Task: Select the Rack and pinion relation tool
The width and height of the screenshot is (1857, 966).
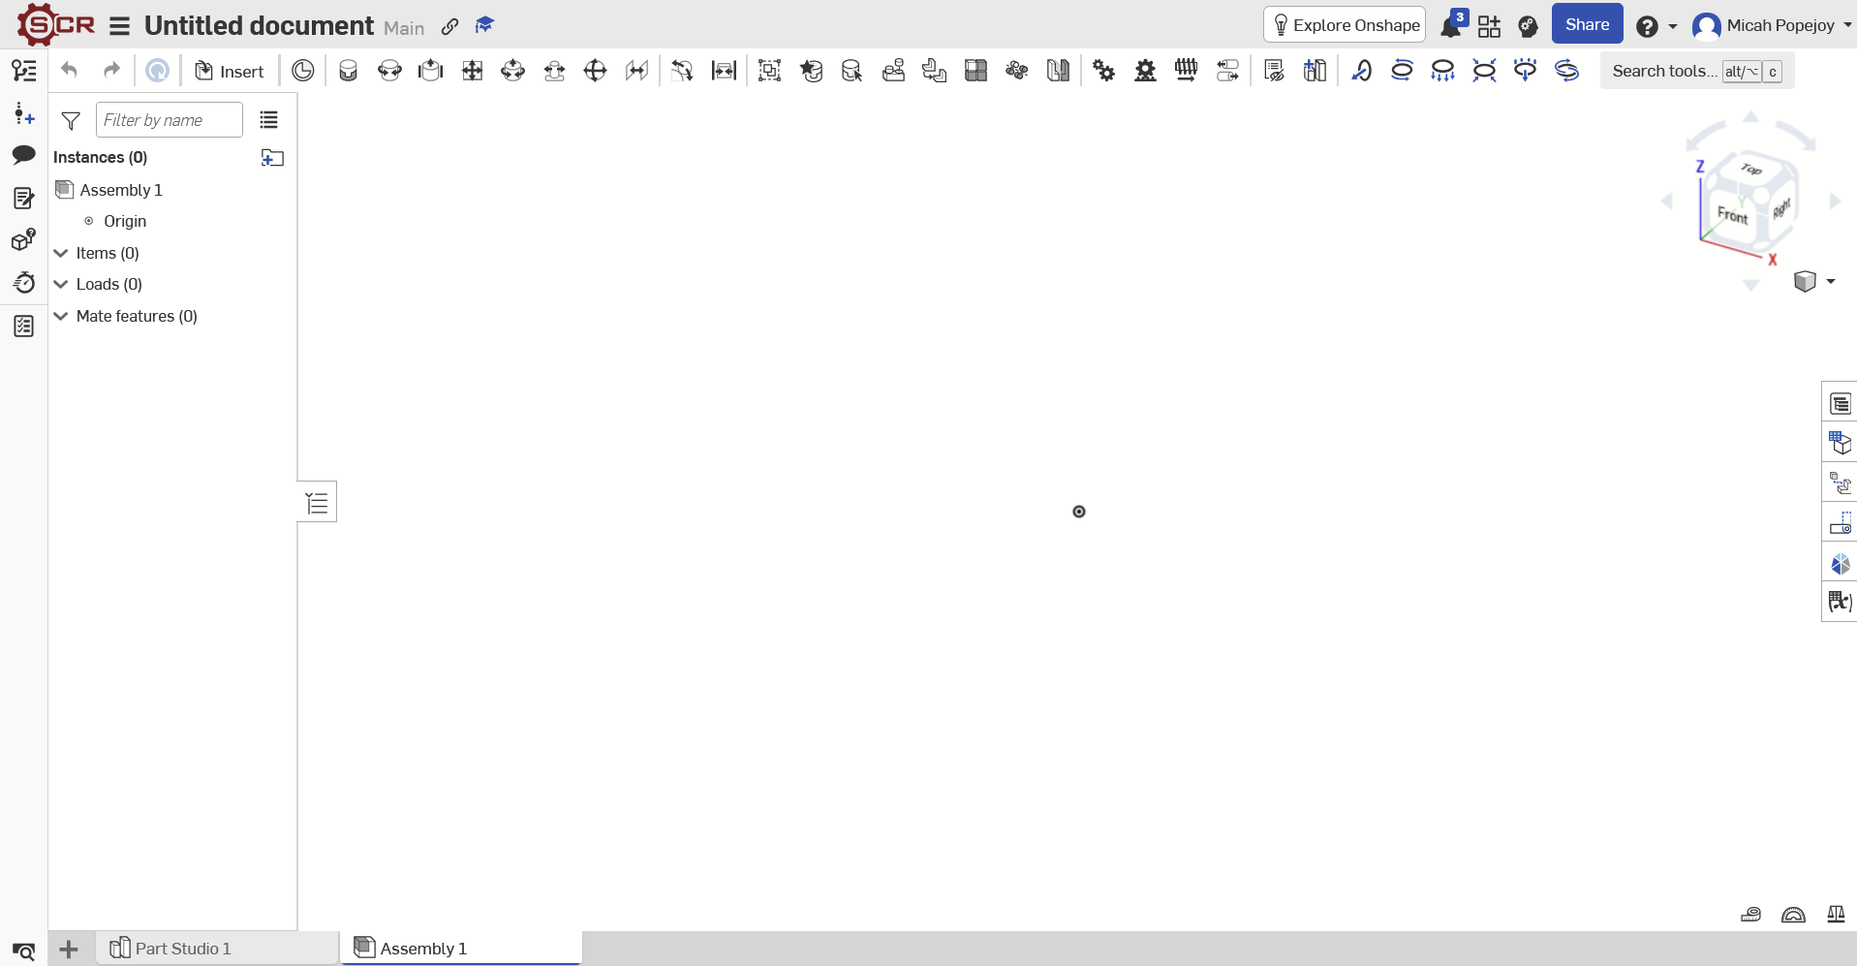Action: point(1145,71)
